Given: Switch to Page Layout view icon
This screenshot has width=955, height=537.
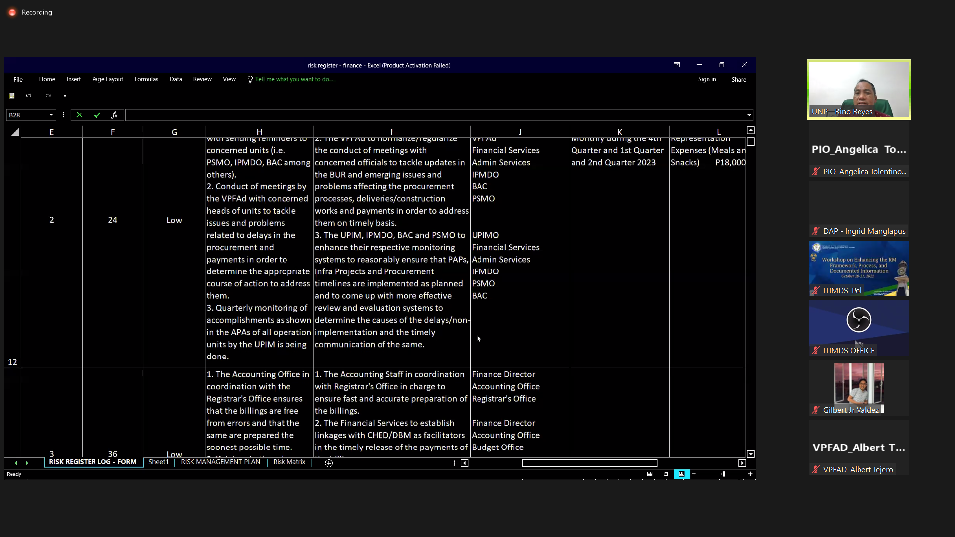Looking at the screenshot, I should tap(666, 474).
